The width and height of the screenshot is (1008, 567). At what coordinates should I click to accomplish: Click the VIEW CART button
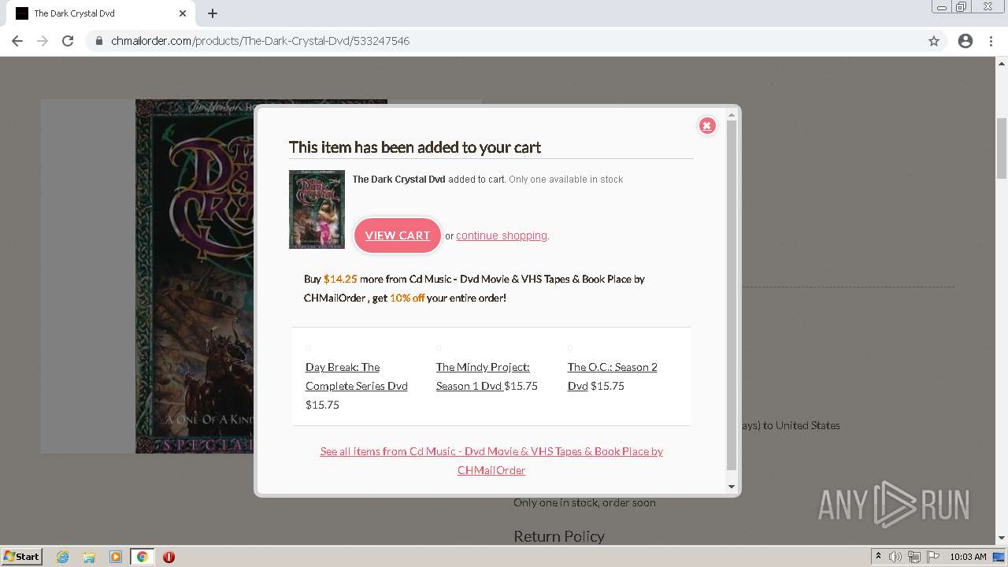tap(398, 235)
